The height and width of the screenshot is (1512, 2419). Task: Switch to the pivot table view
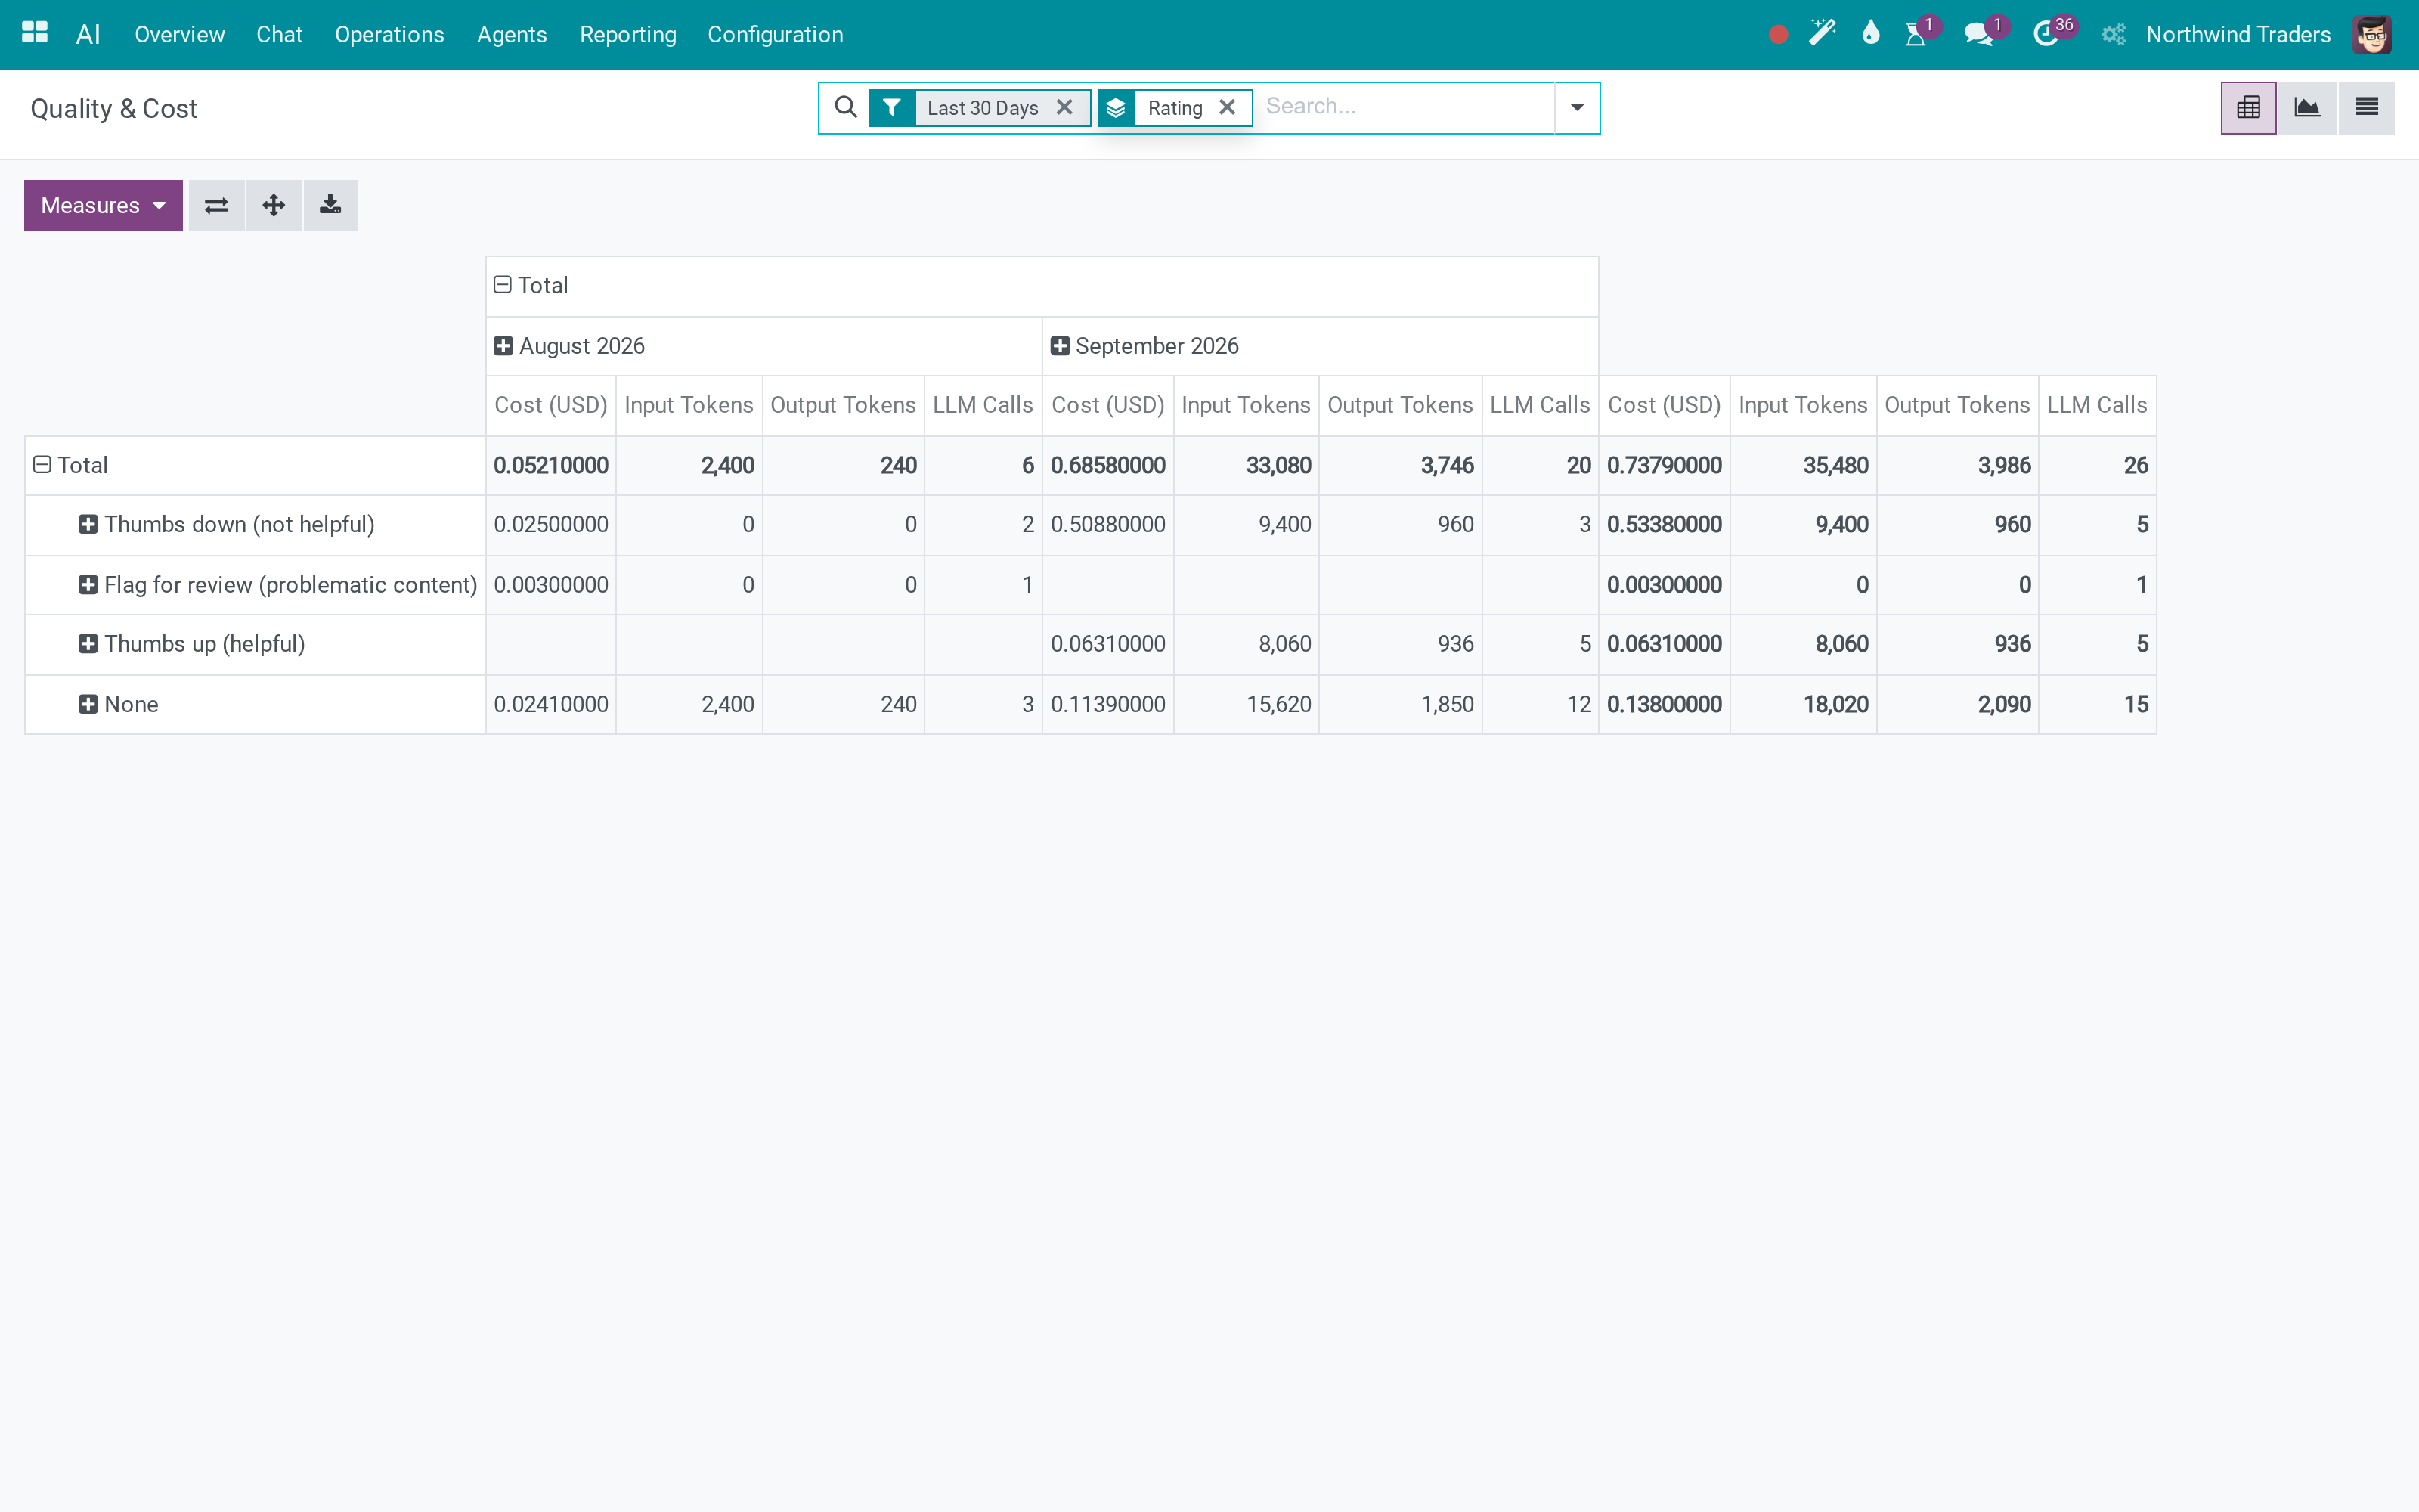(x=2248, y=107)
